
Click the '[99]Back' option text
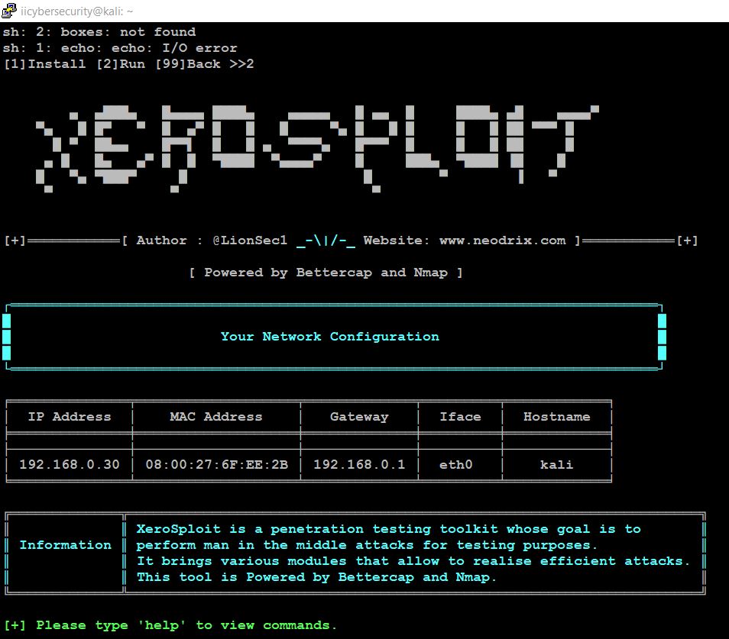(187, 64)
